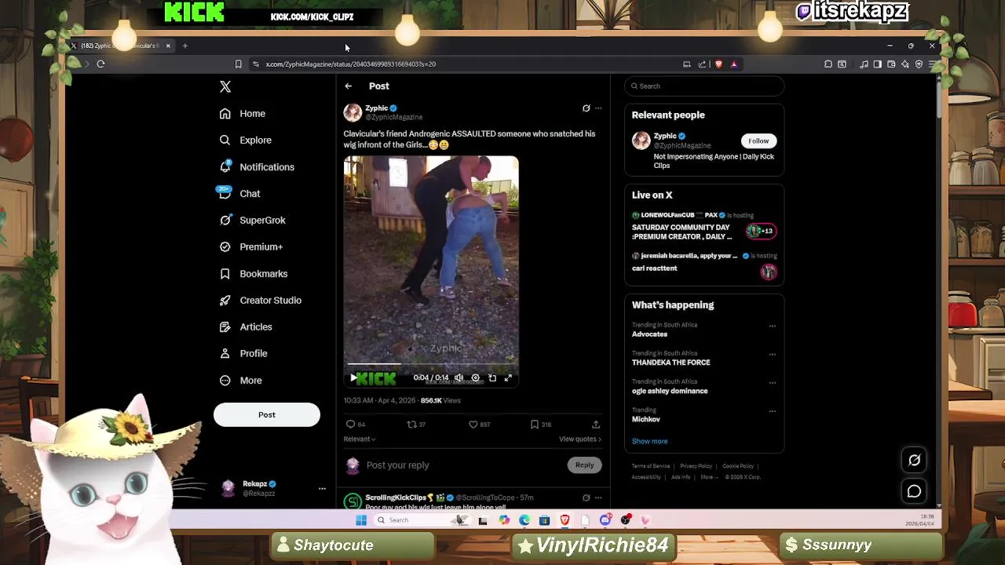The width and height of the screenshot is (1005, 565).
Task: Bookmark the post with 318 bookmarks
Action: click(x=541, y=425)
